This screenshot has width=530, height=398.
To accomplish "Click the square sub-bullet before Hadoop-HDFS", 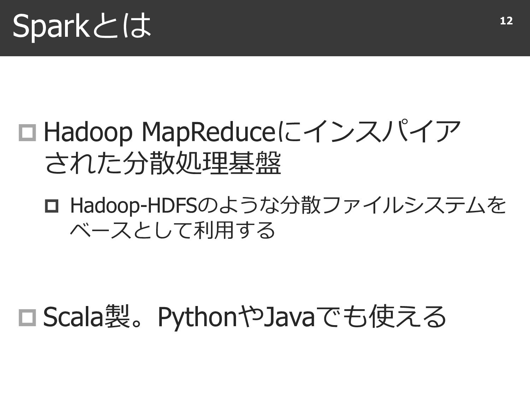I will tap(52, 206).
